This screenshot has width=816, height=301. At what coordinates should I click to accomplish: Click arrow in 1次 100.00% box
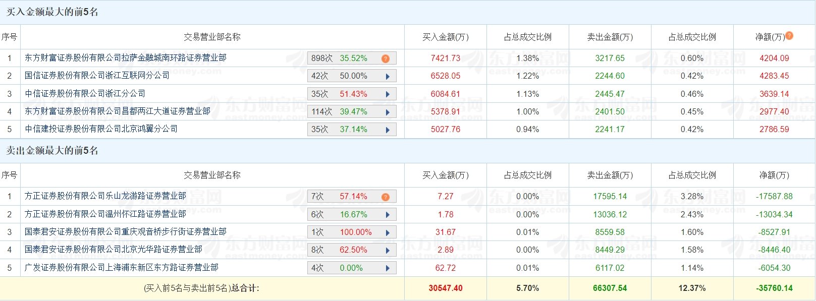[388, 232]
